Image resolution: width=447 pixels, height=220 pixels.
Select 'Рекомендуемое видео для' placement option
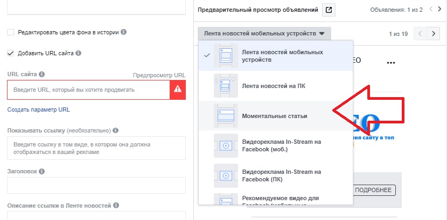point(276,198)
